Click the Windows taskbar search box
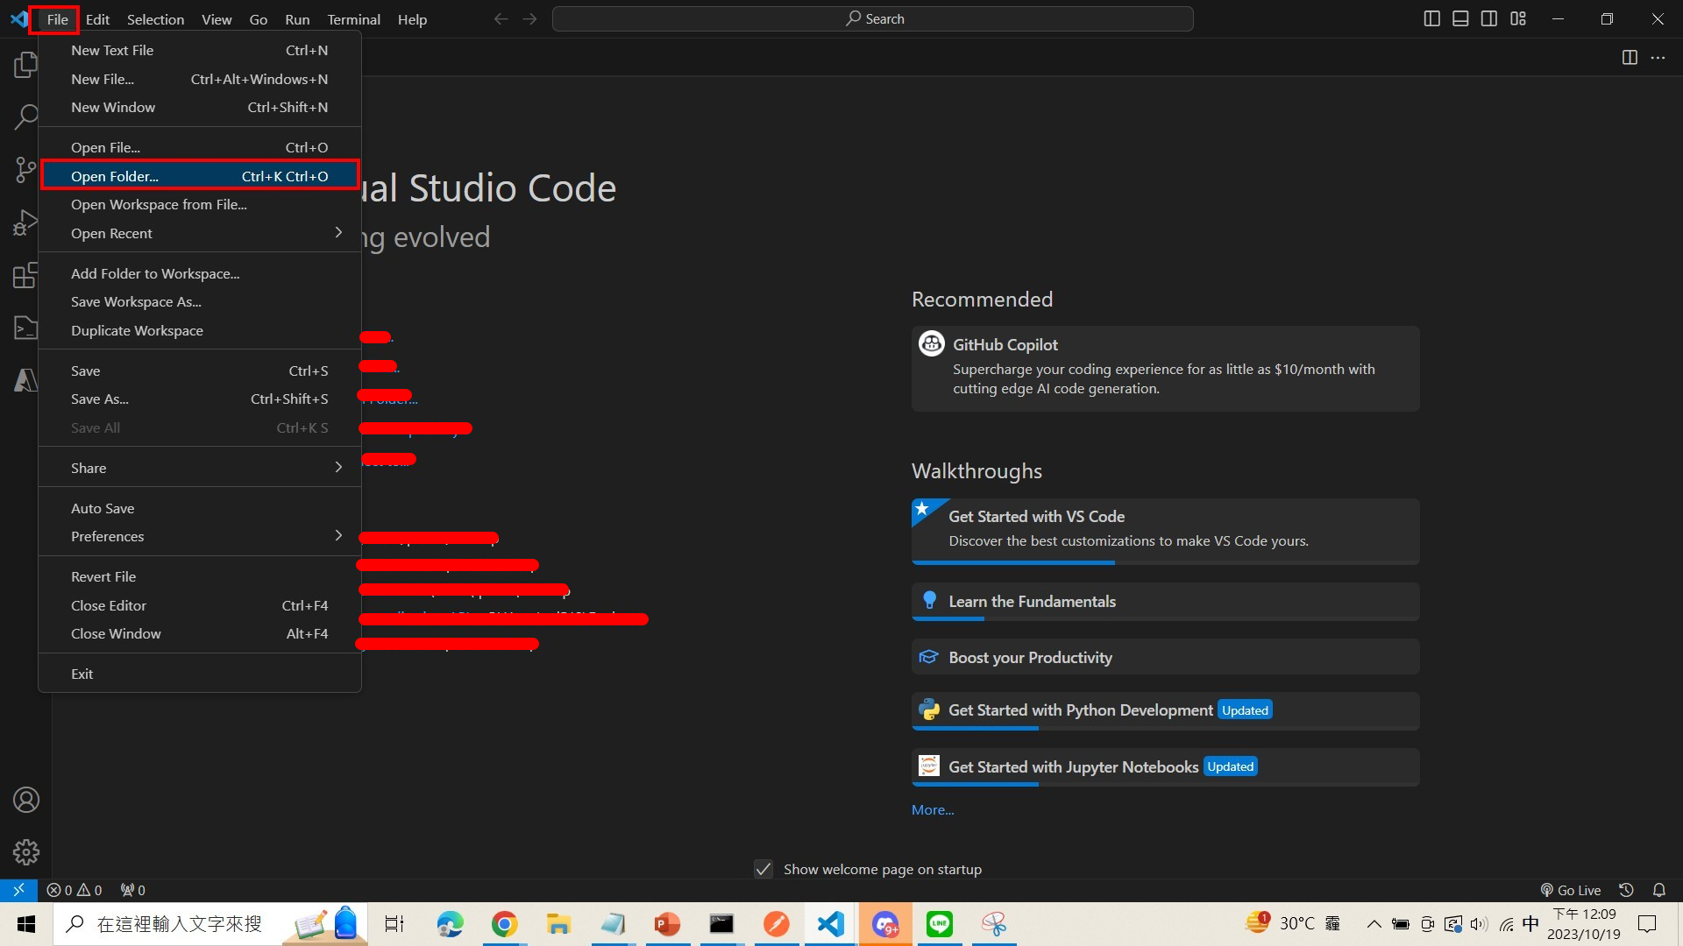1683x946 pixels. pyautogui.click(x=210, y=924)
